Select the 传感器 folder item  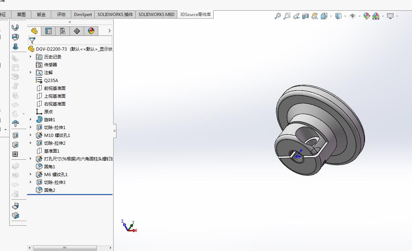47,65
